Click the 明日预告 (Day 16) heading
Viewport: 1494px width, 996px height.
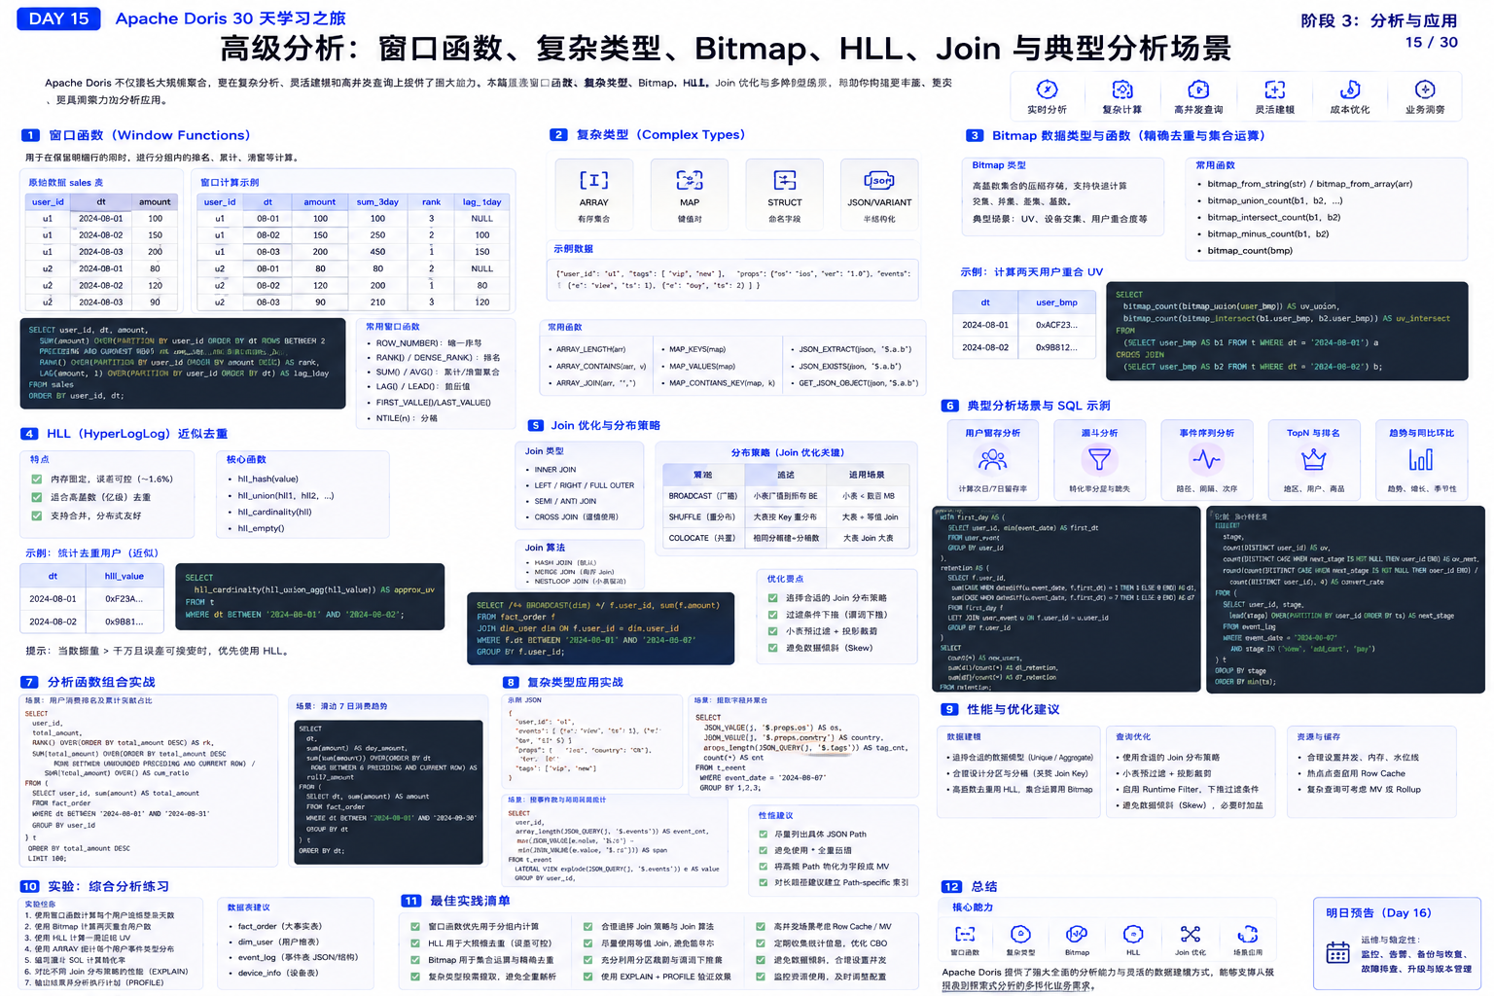[x=1378, y=913]
